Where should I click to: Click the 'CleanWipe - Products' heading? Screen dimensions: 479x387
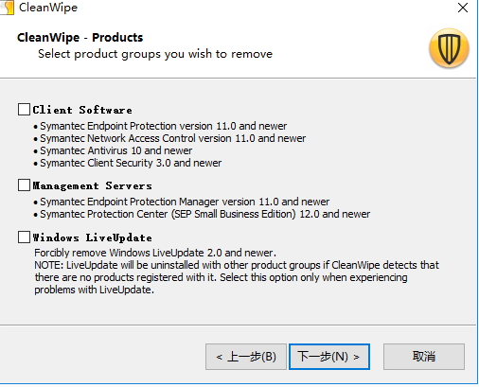tap(80, 38)
